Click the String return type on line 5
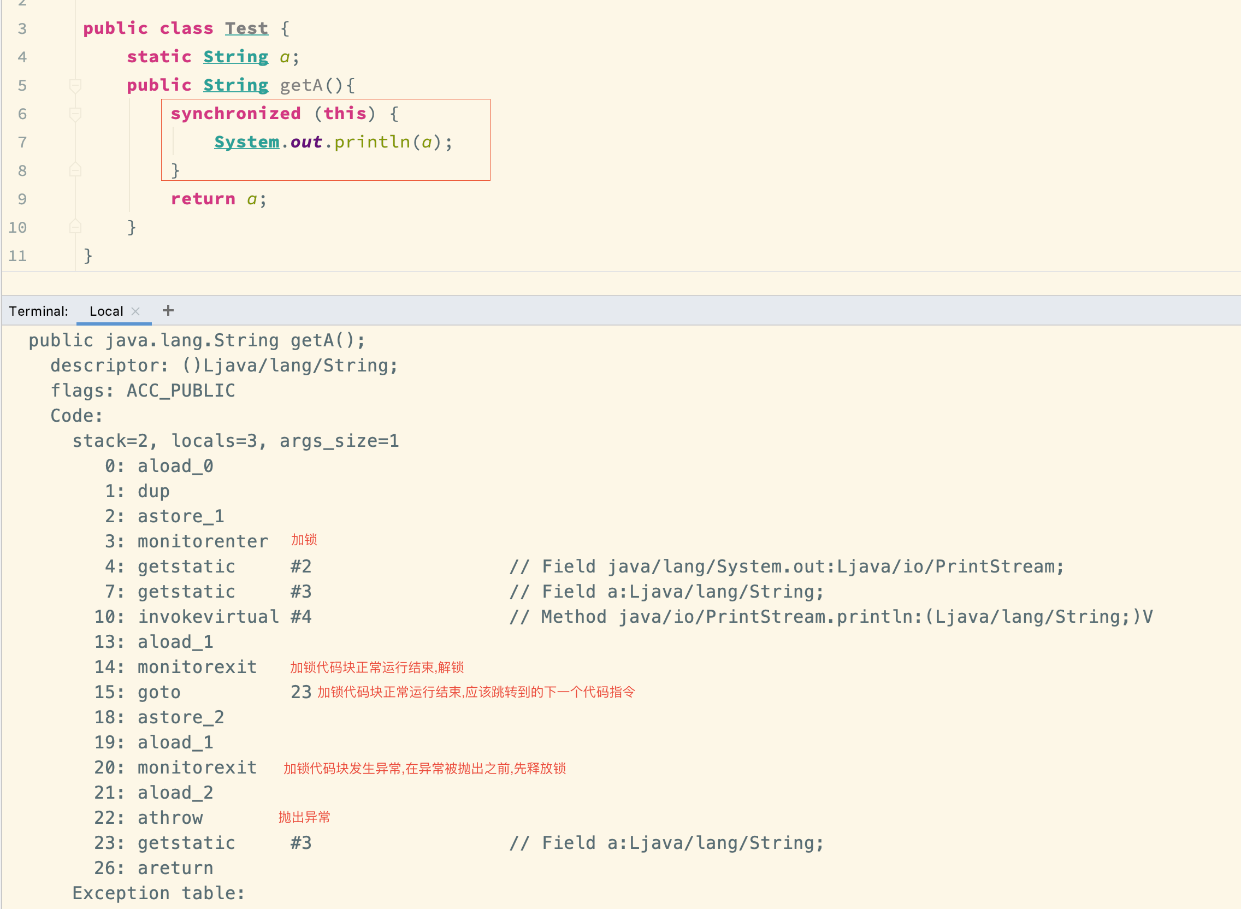1241x909 pixels. (x=235, y=85)
